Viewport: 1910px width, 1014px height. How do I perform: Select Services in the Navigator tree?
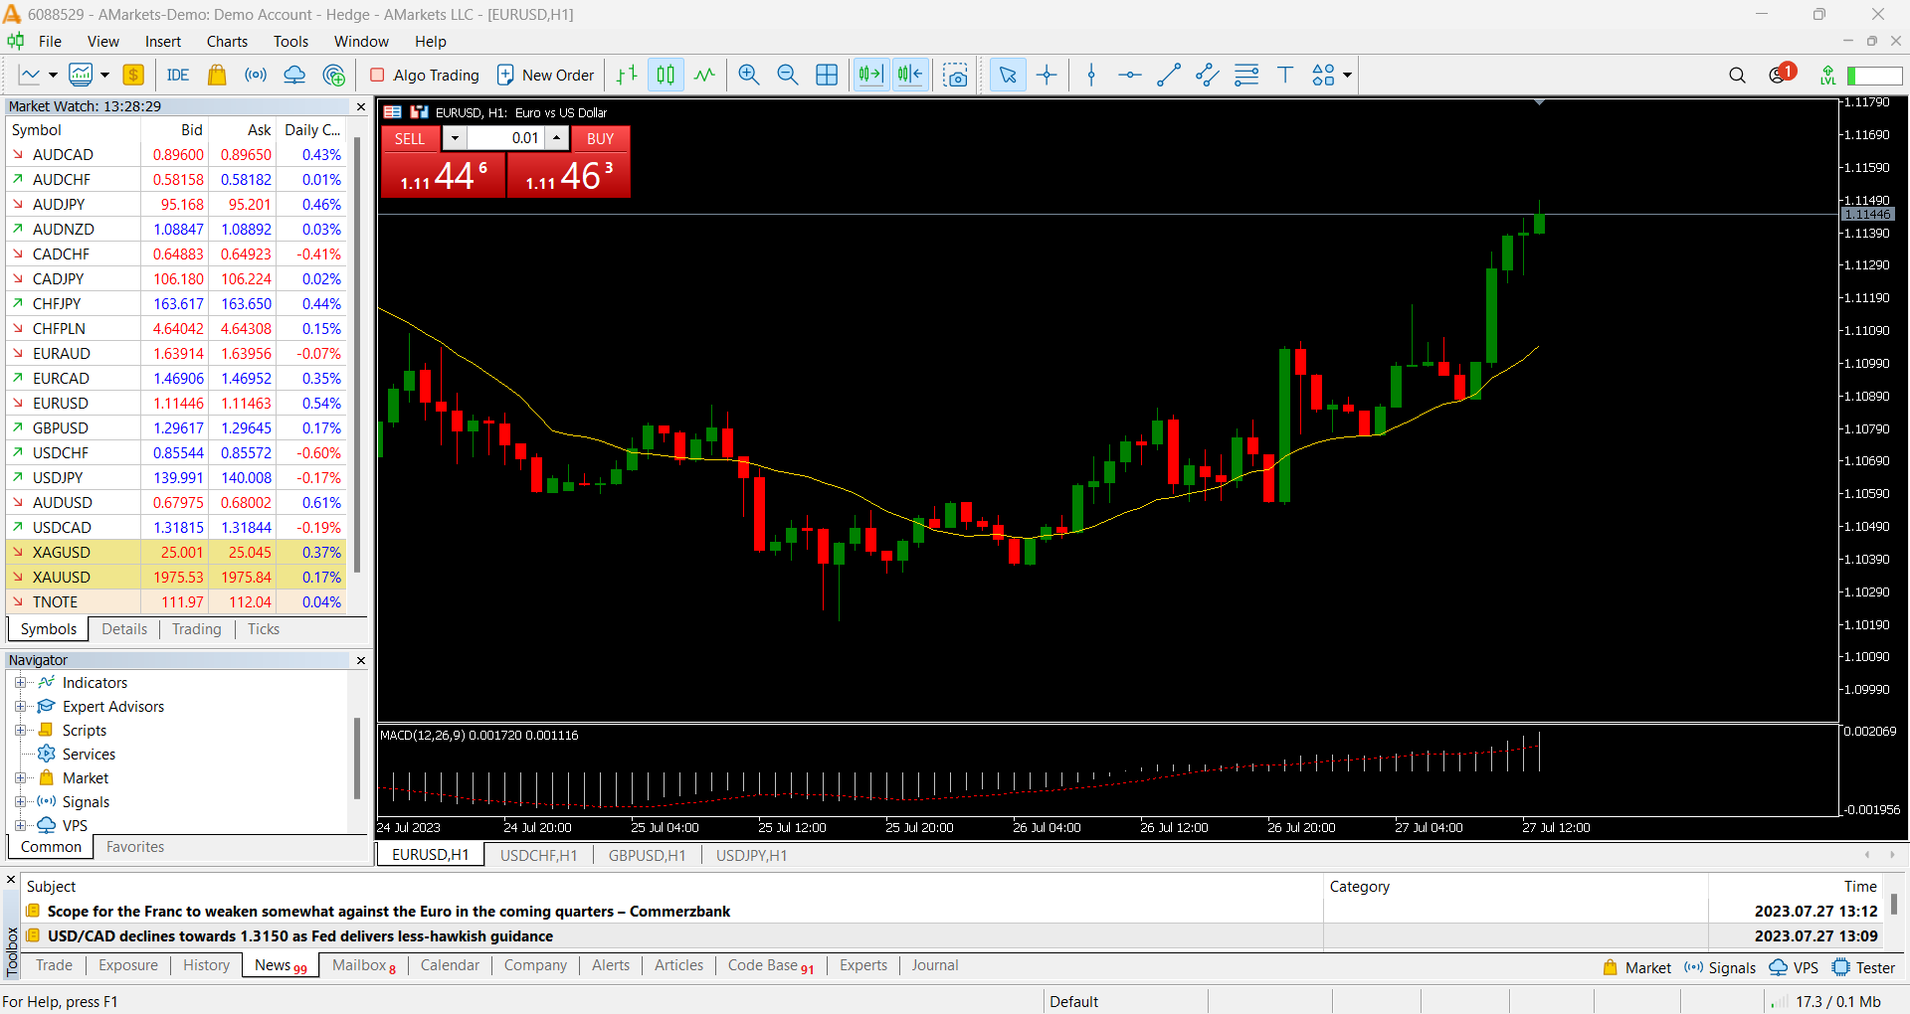click(89, 754)
